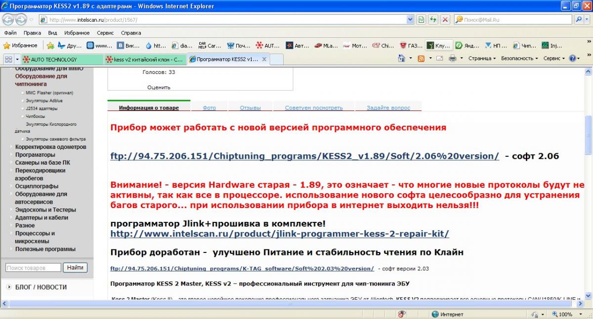Open the Отзывы product tab
Viewport: 593px width, 319px height.
(x=250, y=107)
